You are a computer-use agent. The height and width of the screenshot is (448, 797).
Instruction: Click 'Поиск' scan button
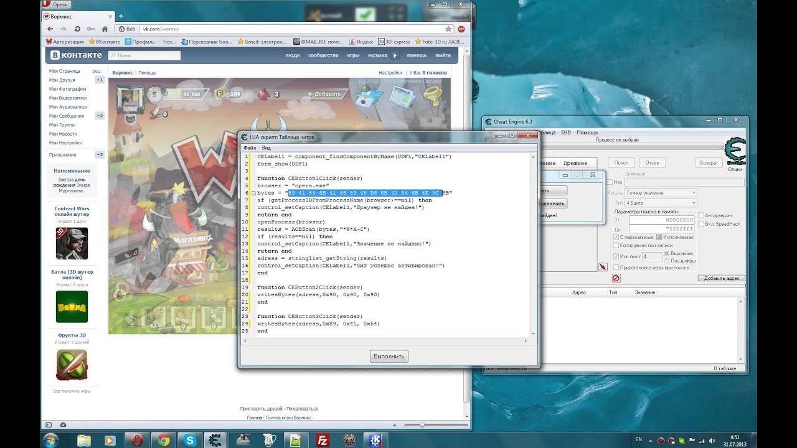pyautogui.click(x=621, y=162)
